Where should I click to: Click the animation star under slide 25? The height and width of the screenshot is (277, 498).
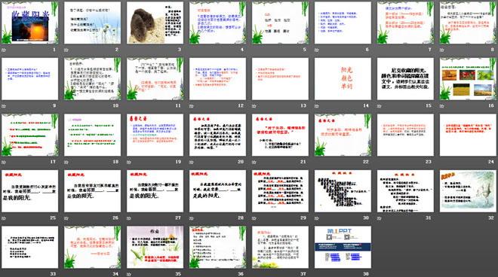pyautogui.click(x=4, y=218)
